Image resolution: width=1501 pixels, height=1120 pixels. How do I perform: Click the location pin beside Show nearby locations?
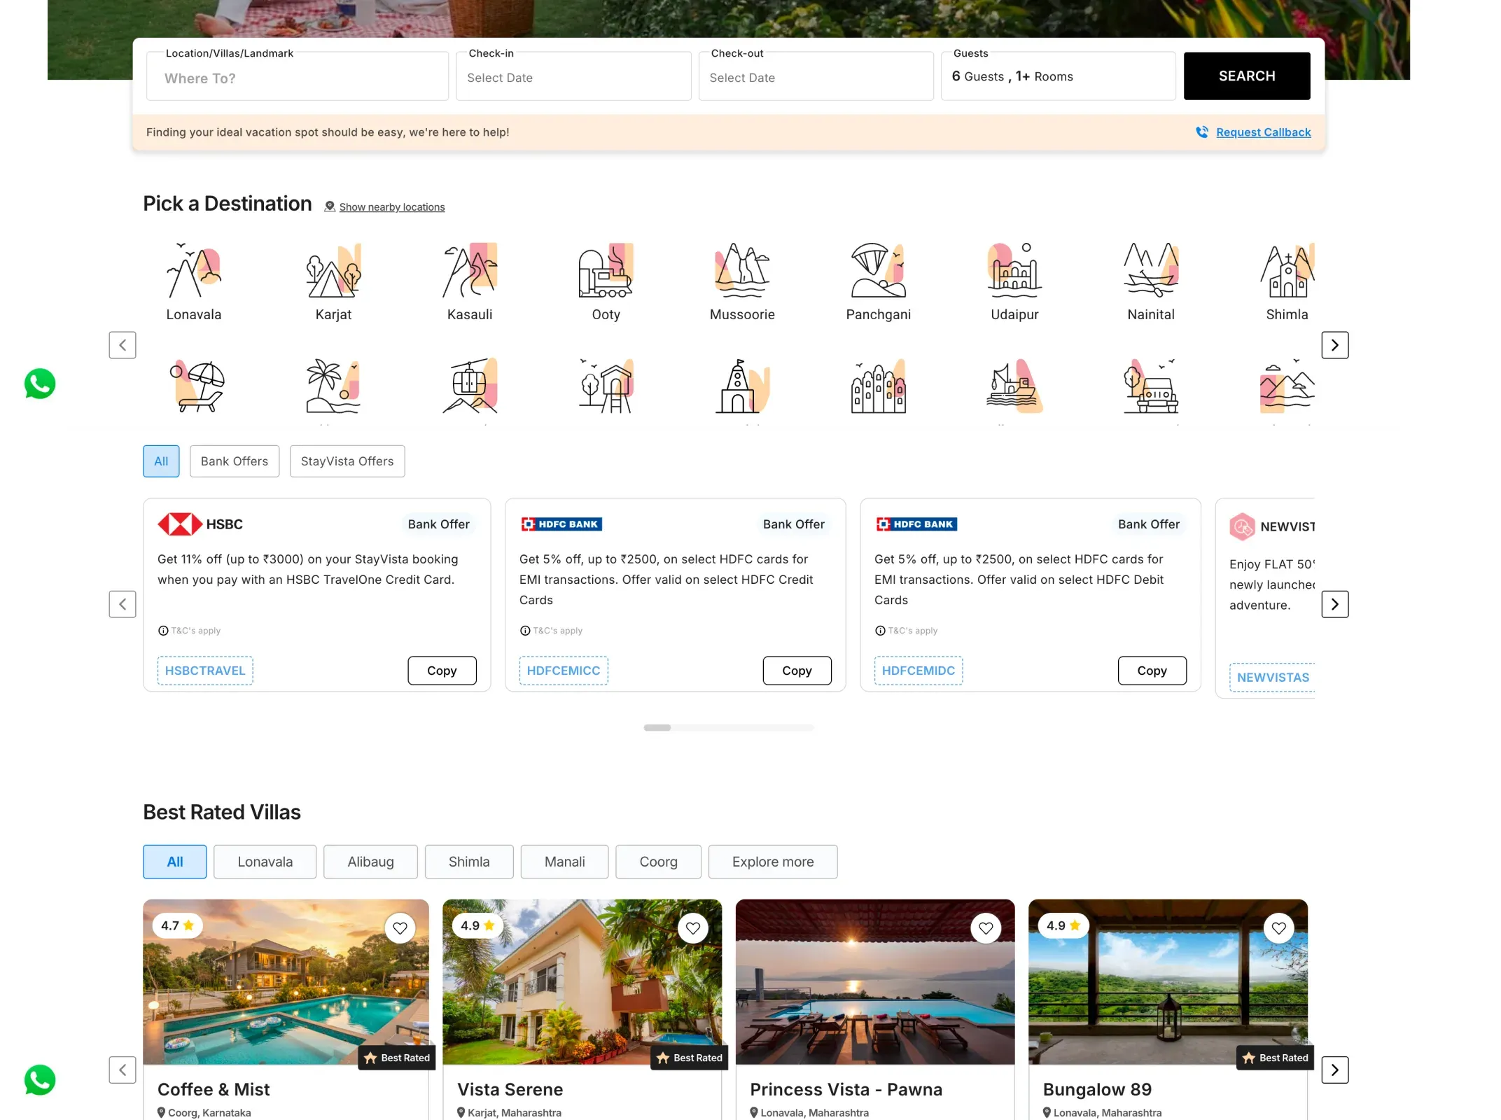pyautogui.click(x=330, y=206)
